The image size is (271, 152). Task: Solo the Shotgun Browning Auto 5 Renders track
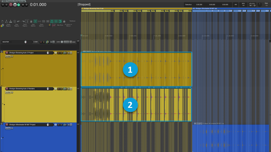click(61, 89)
